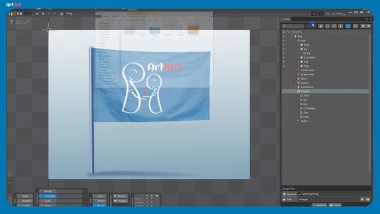
Task: Select the flag skeleton in hierarchy
Action: pos(300,36)
